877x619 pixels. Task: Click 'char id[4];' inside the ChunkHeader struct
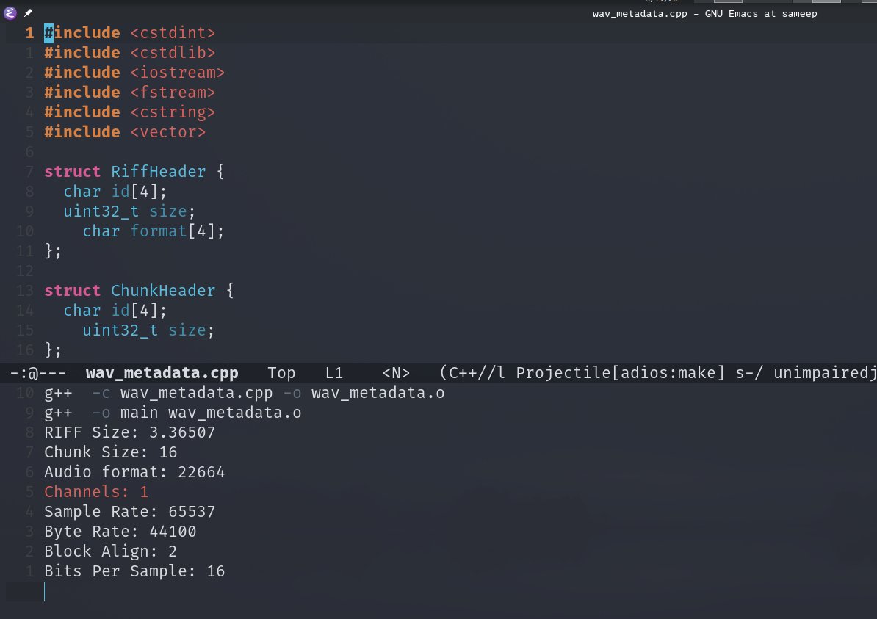click(x=115, y=311)
